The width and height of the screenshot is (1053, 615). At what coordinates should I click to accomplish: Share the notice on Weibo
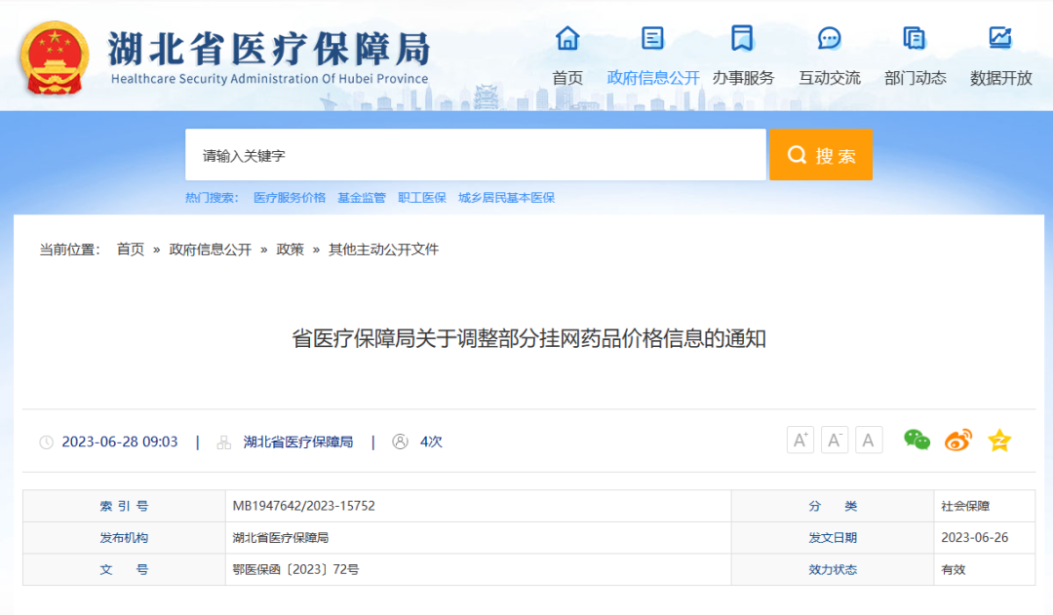(957, 440)
